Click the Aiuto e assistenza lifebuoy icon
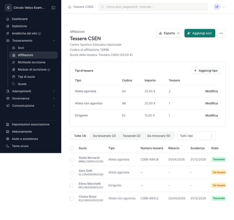 click(8, 139)
